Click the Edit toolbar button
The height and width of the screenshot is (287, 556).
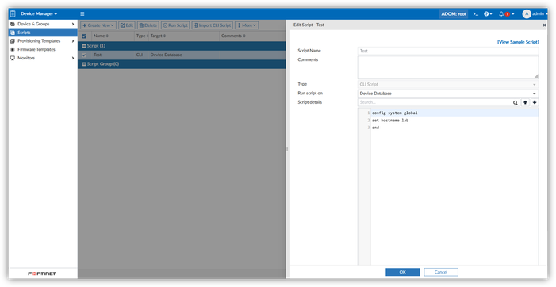click(x=127, y=25)
